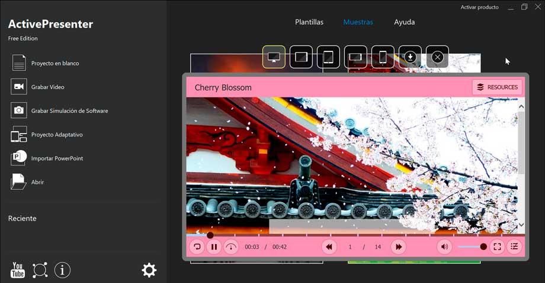Switch preview to portrait phone layout
The image size is (545, 283).
(x=383, y=57)
